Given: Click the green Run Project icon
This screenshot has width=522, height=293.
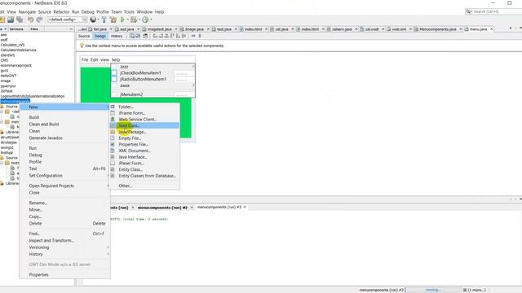Looking at the screenshot, I should point(122,20).
